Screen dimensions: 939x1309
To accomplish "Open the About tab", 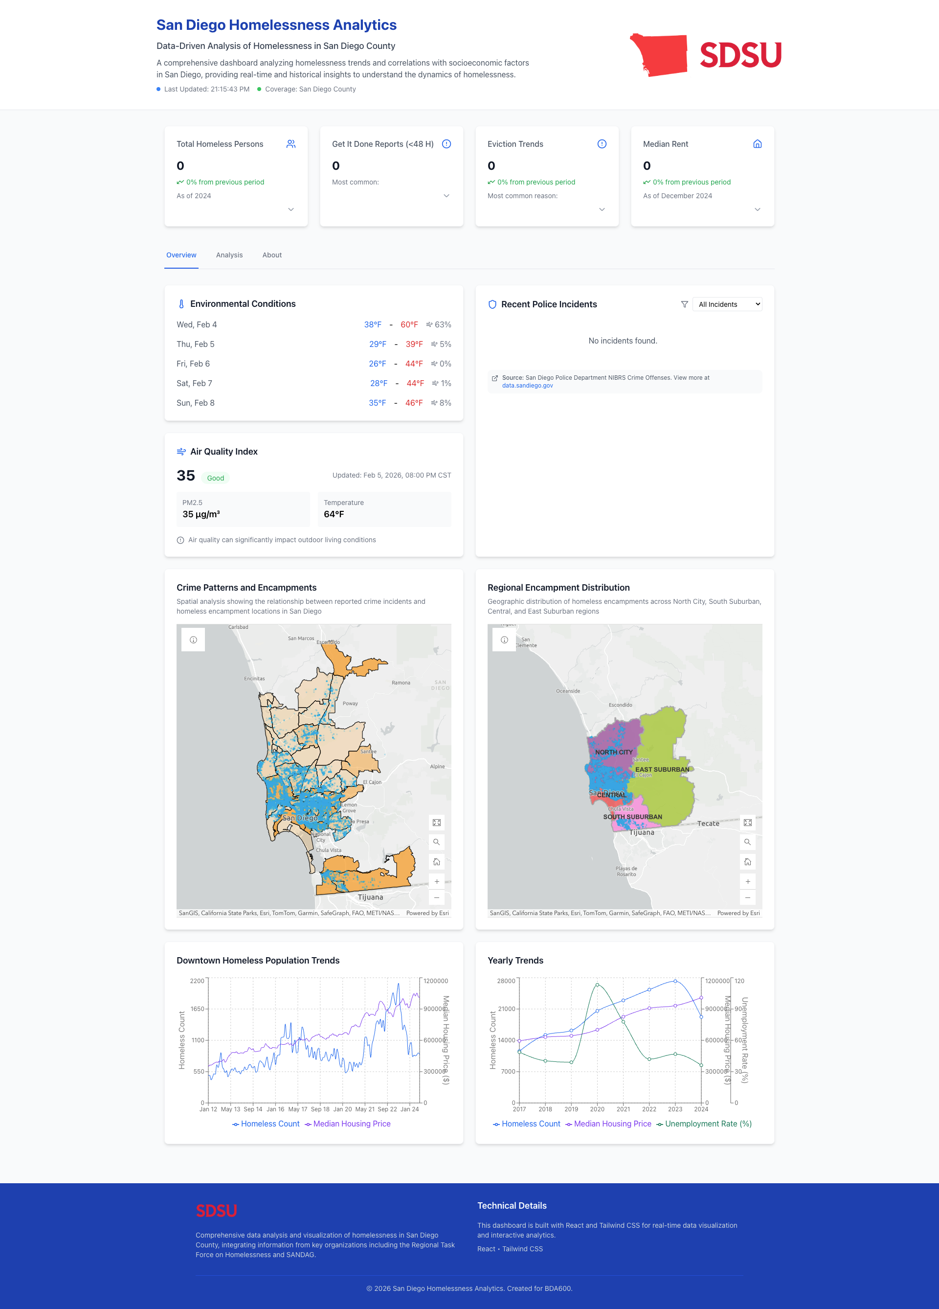I will point(271,254).
